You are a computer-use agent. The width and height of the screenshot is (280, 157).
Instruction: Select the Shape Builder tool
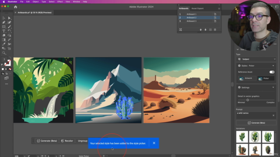(9, 35)
